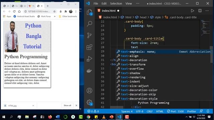Screen dimensions: 214x120
Task: Show hidden system tray icons
Action: coord(187,117)
